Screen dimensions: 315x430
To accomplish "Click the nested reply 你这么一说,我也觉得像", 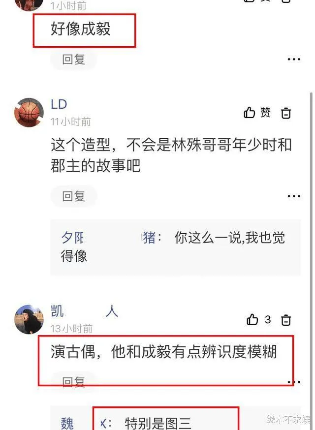I will pos(176,247).
